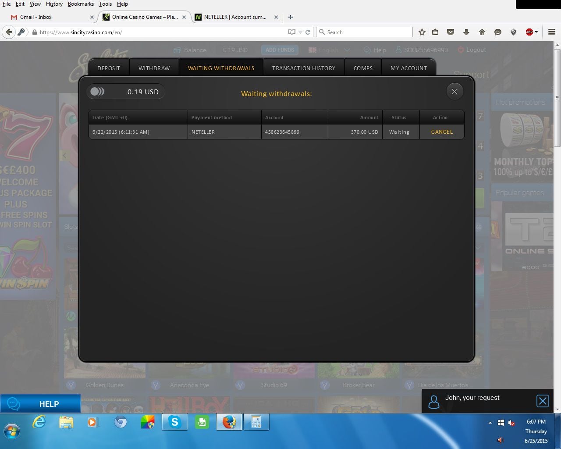Image resolution: width=561 pixels, height=449 pixels.
Task: Open the History menu
Action: (54, 4)
